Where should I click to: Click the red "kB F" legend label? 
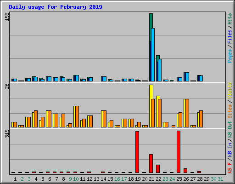tap(230, 168)
